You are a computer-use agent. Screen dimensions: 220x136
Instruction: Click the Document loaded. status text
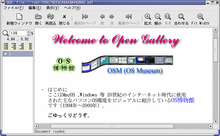tap(50, 131)
